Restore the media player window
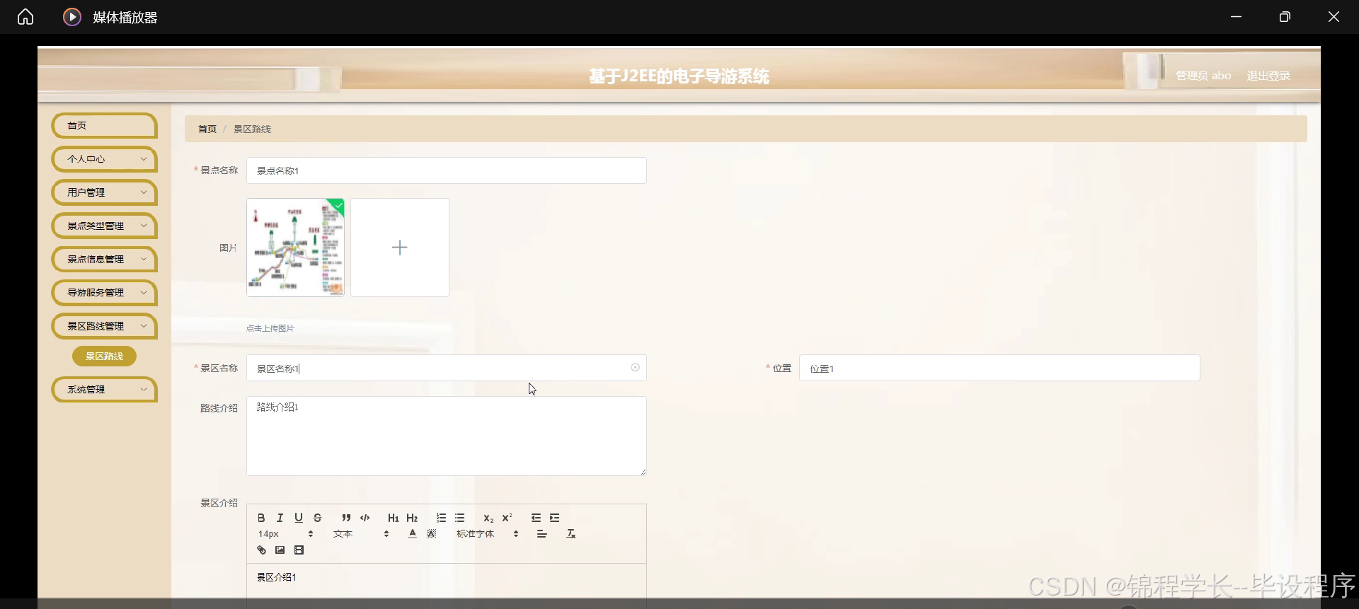Viewport: 1359px width, 609px height. tap(1285, 17)
